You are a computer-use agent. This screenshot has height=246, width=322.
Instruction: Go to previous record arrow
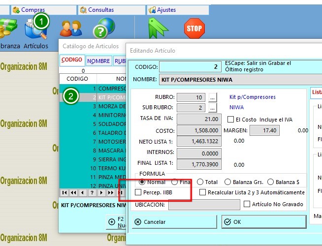pos(83,193)
